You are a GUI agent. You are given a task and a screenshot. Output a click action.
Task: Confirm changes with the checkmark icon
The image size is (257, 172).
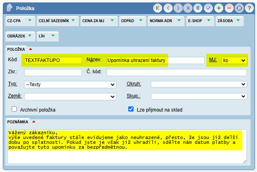[208, 8]
